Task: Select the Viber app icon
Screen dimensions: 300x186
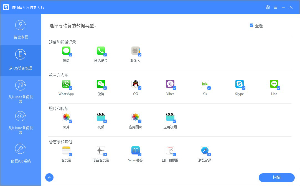Action: pos(170,84)
